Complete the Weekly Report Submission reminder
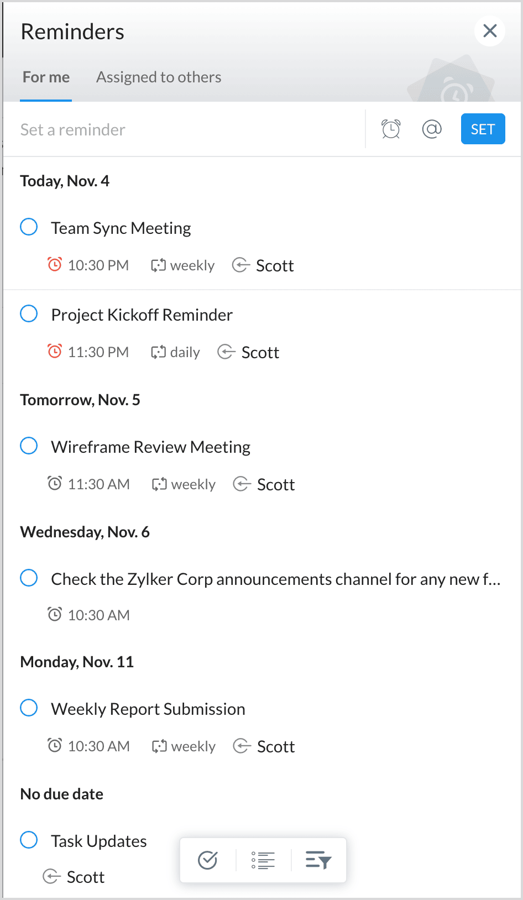Image resolution: width=523 pixels, height=900 pixels. click(29, 708)
